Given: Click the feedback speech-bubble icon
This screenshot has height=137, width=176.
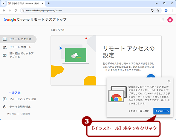Looking at the screenshot, I should tap(4, 99).
